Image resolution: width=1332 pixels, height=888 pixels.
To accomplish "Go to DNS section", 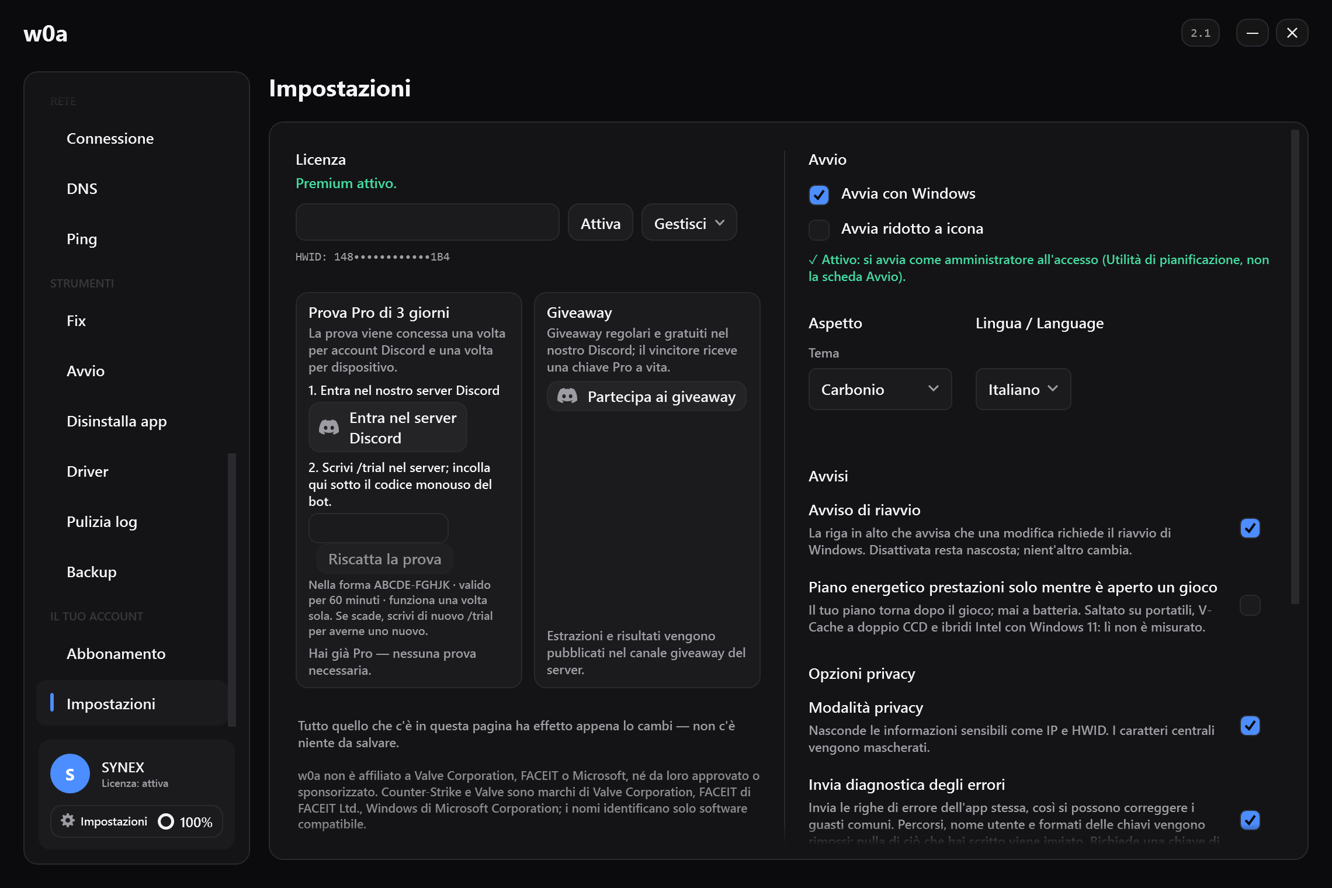I will point(132,189).
